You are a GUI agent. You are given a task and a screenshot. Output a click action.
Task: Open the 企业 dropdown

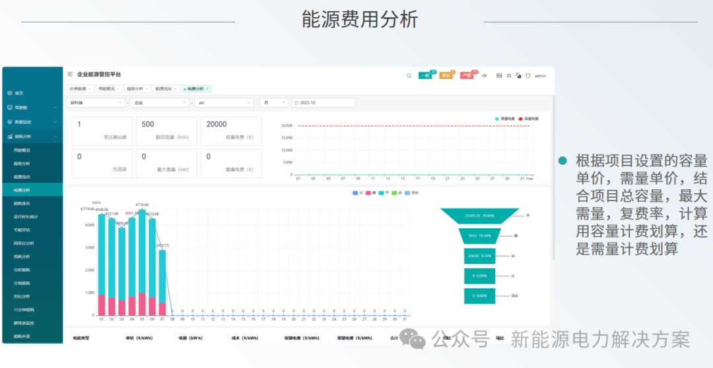pos(160,103)
